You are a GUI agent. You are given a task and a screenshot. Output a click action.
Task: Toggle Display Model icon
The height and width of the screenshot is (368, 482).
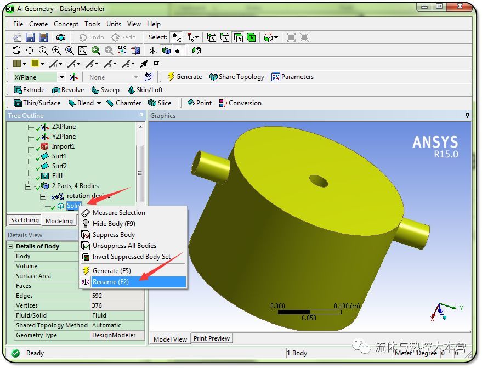point(166,50)
